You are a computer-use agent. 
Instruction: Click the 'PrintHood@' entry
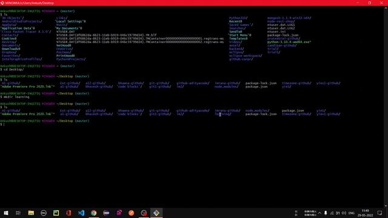[65, 56]
